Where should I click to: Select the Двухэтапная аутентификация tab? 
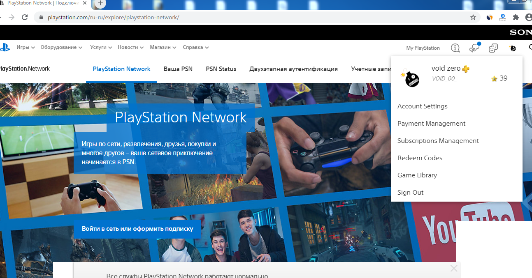click(293, 69)
